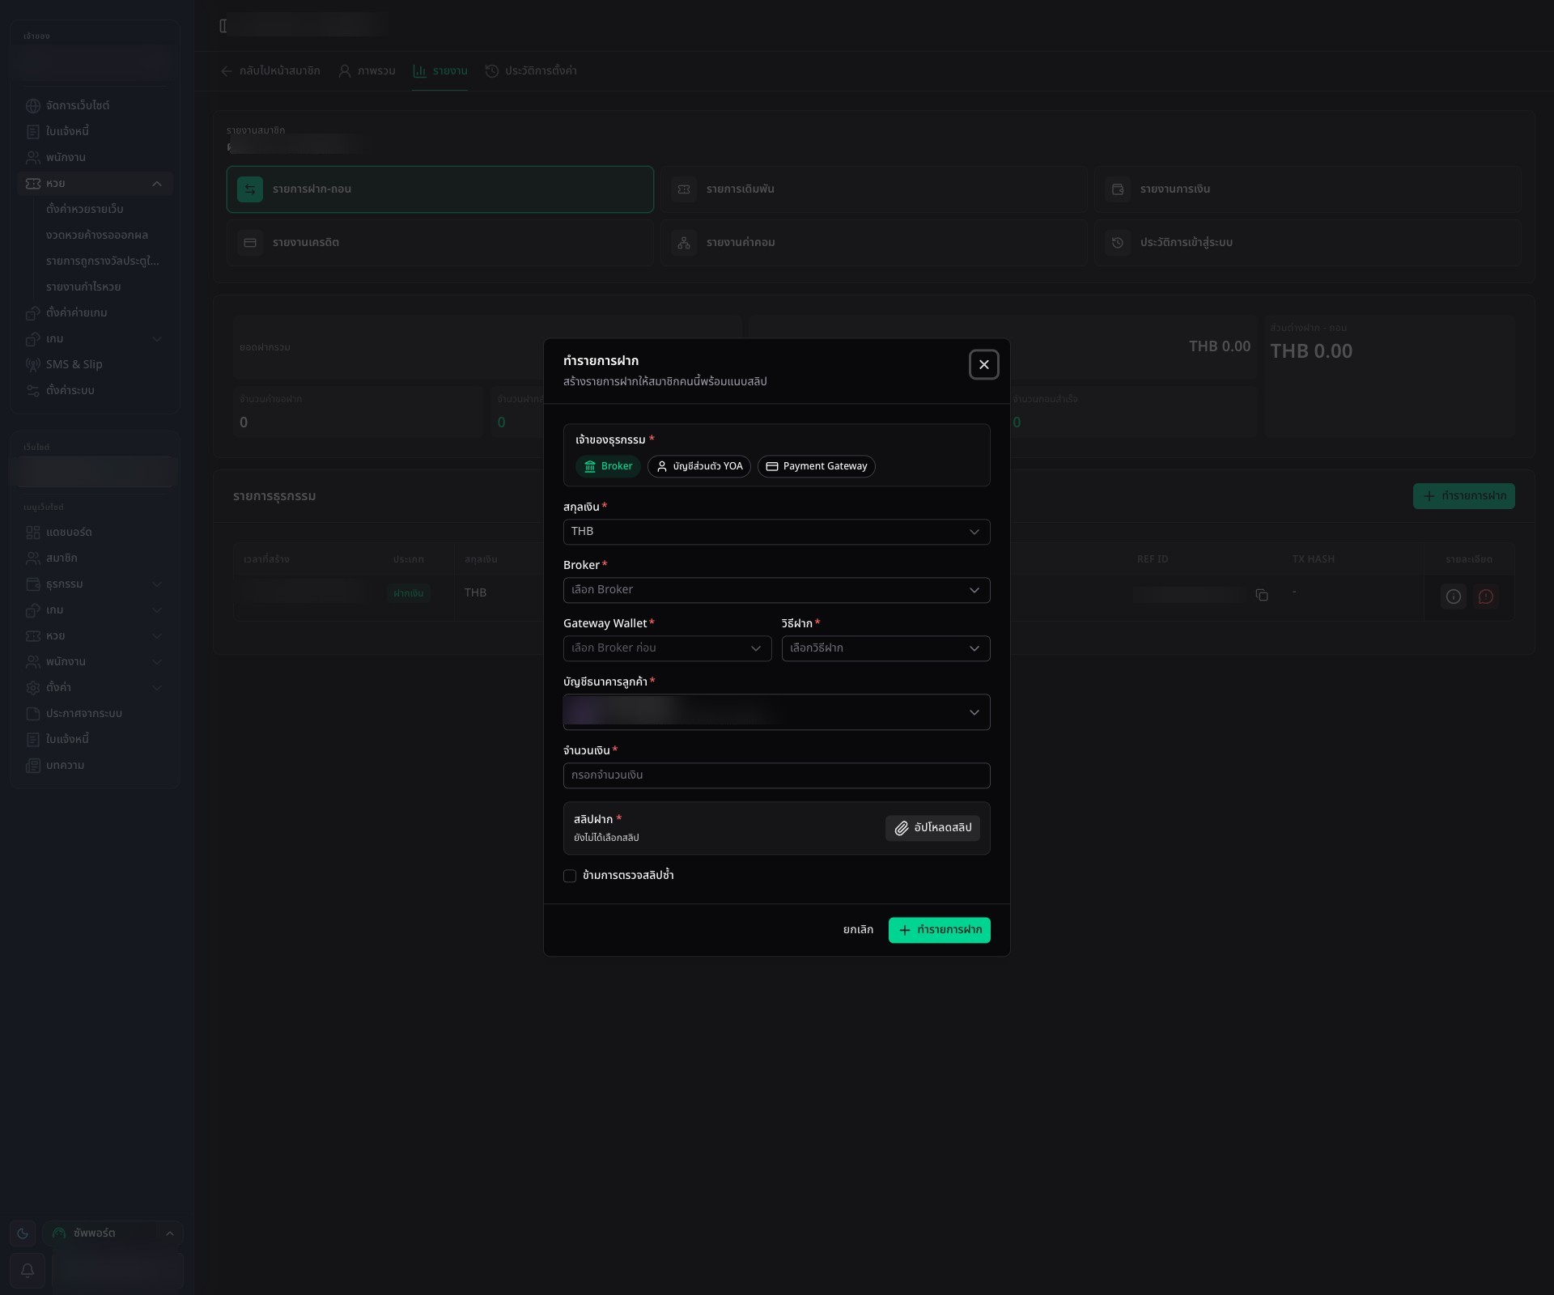Click the อัปโหลดสลิป upload button
This screenshot has height=1295, width=1554.
click(932, 828)
